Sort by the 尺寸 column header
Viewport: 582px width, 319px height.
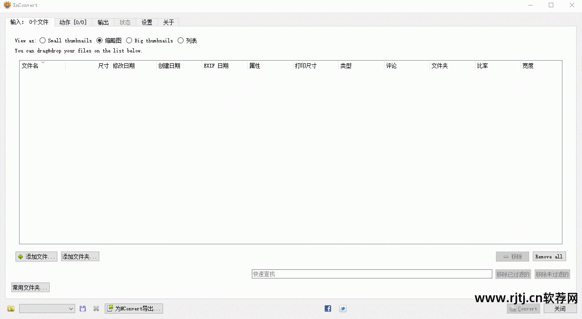pos(88,66)
